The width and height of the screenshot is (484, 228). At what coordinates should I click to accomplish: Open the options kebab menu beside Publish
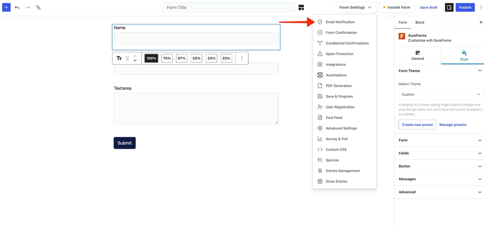481,8
